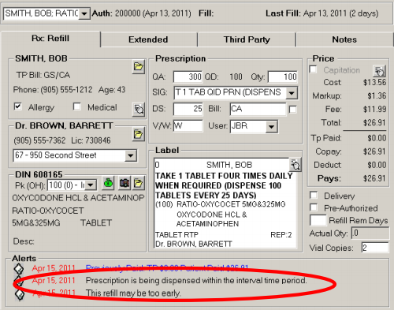Expand the Pk (OH) pack size dropdown
The height and width of the screenshot is (310, 394).
point(91,185)
